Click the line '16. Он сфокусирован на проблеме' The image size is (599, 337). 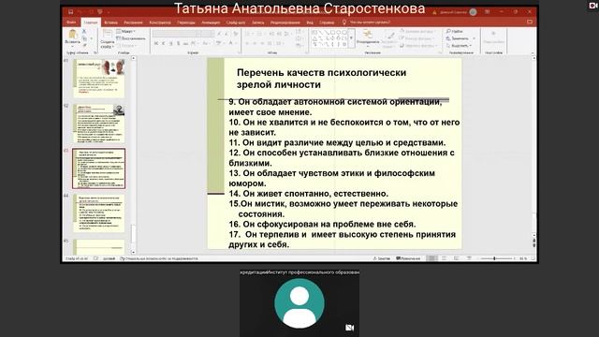tap(322, 225)
